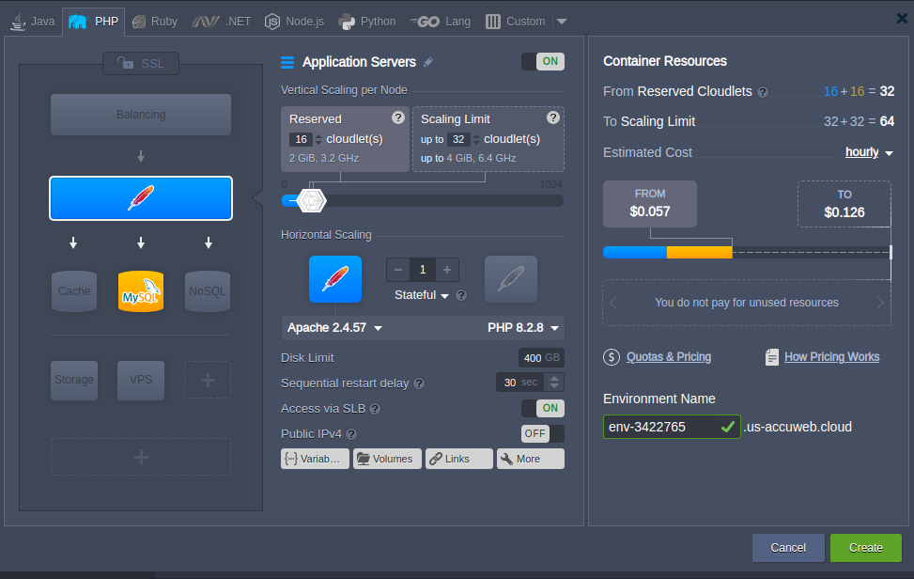
Task: Enable Public IPv4 toggle
Action: [x=543, y=434]
